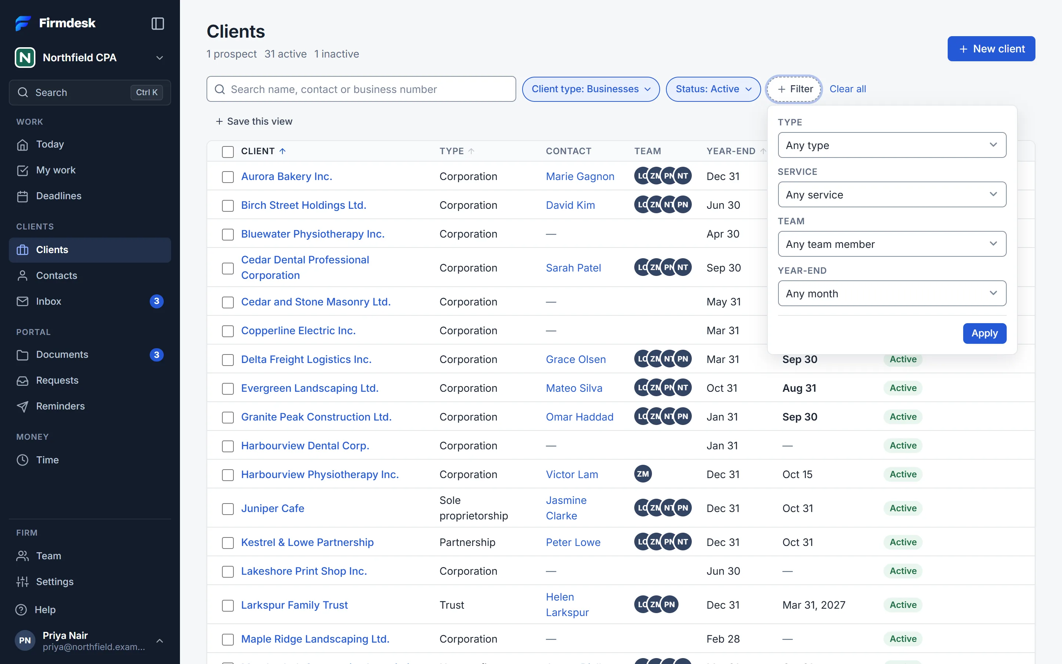Toggle the + Filter button
The image size is (1062, 664).
(794, 89)
